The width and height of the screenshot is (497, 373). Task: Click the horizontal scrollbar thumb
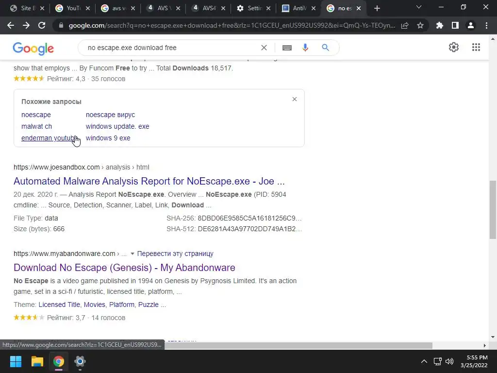pyautogui.click(x=298, y=345)
